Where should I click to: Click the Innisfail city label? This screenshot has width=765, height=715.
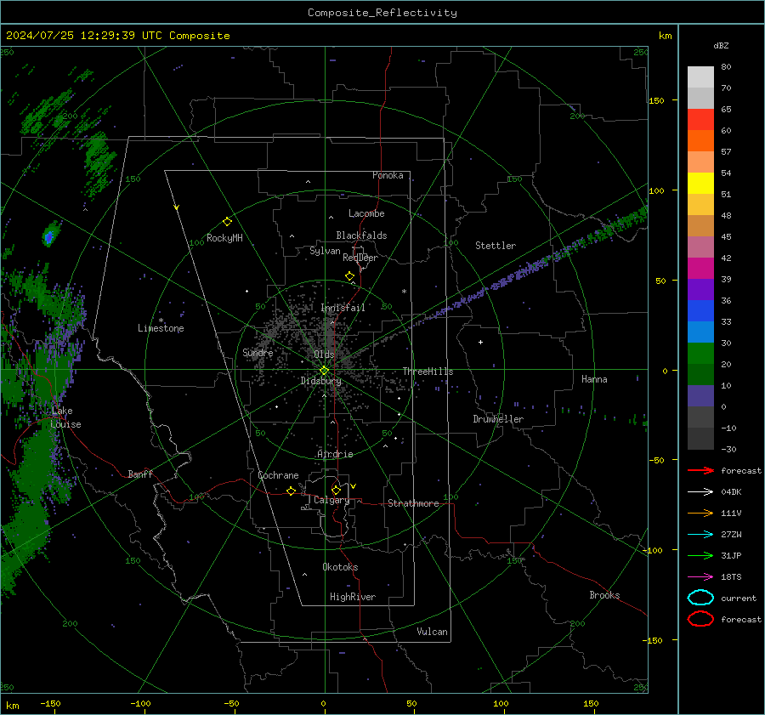click(343, 308)
